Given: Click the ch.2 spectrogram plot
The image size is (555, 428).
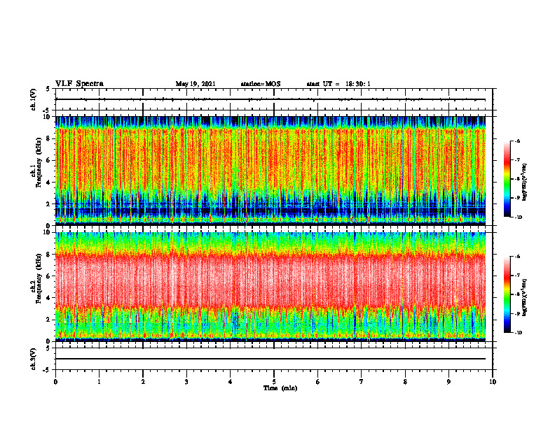Looking at the screenshot, I should [270, 287].
